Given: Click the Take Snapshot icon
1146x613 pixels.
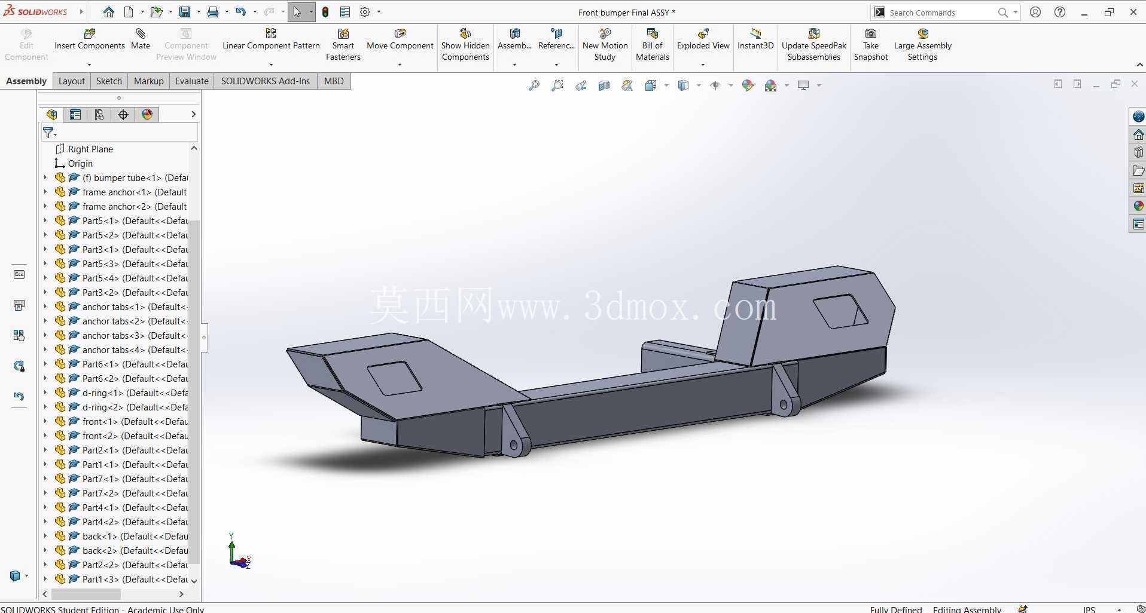Looking at the screenshot, I should (871, 33).
